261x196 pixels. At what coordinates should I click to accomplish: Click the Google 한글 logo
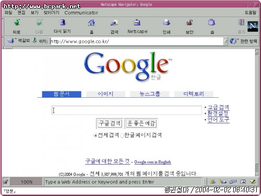tap(128, 66)
